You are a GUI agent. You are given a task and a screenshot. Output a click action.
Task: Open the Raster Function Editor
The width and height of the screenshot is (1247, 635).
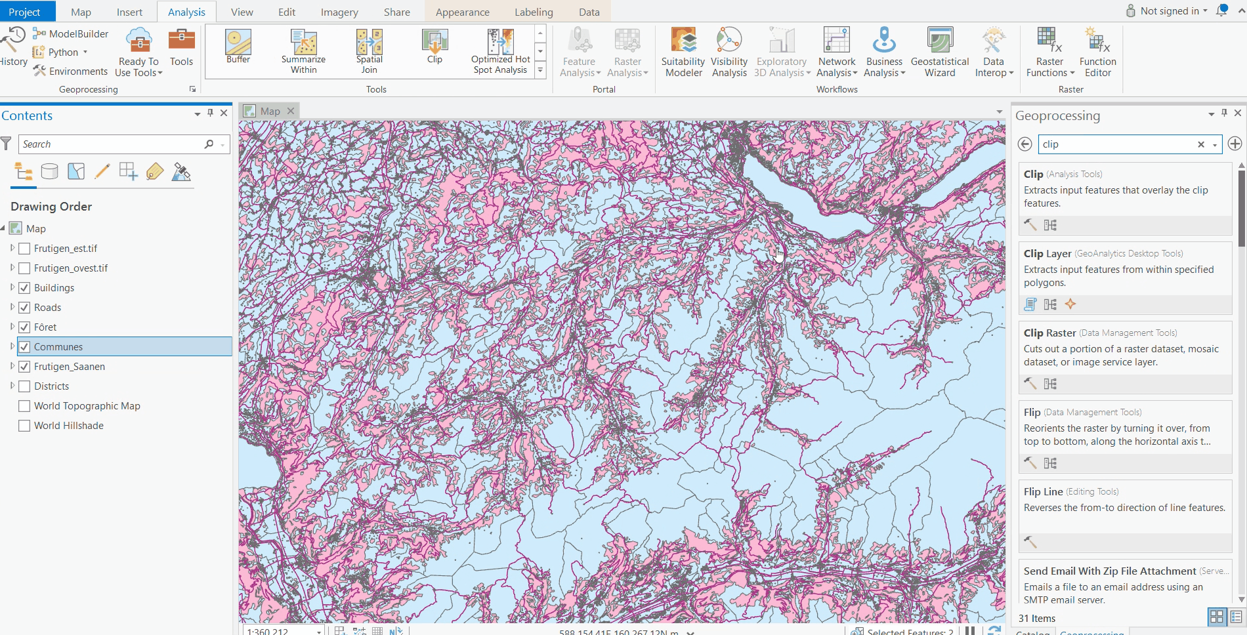tap(1097, 52)
